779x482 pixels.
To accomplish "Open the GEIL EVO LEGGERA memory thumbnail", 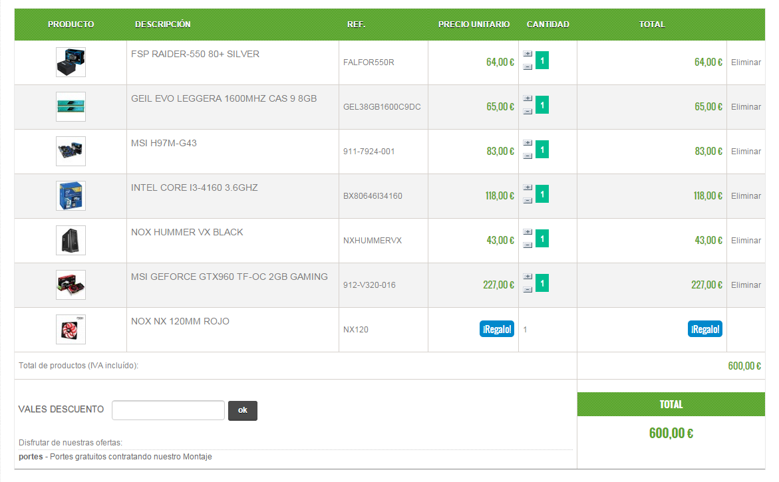I will pos(71,107).
